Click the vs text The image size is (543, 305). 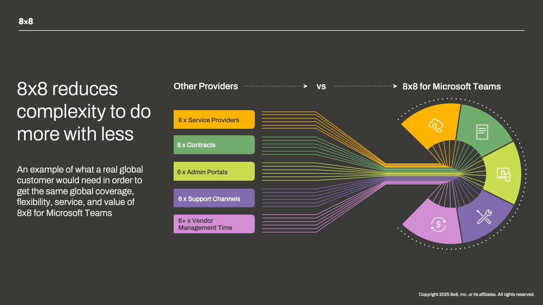[321, 86]
